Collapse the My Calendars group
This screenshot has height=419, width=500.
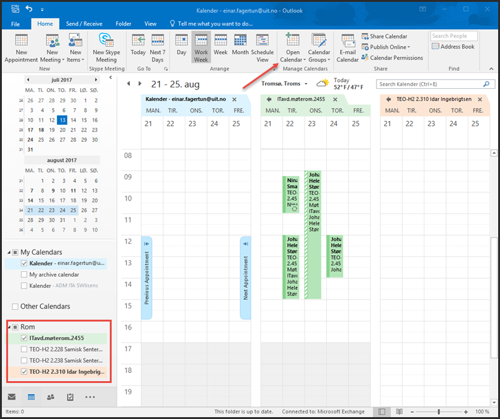pos(9,252)
